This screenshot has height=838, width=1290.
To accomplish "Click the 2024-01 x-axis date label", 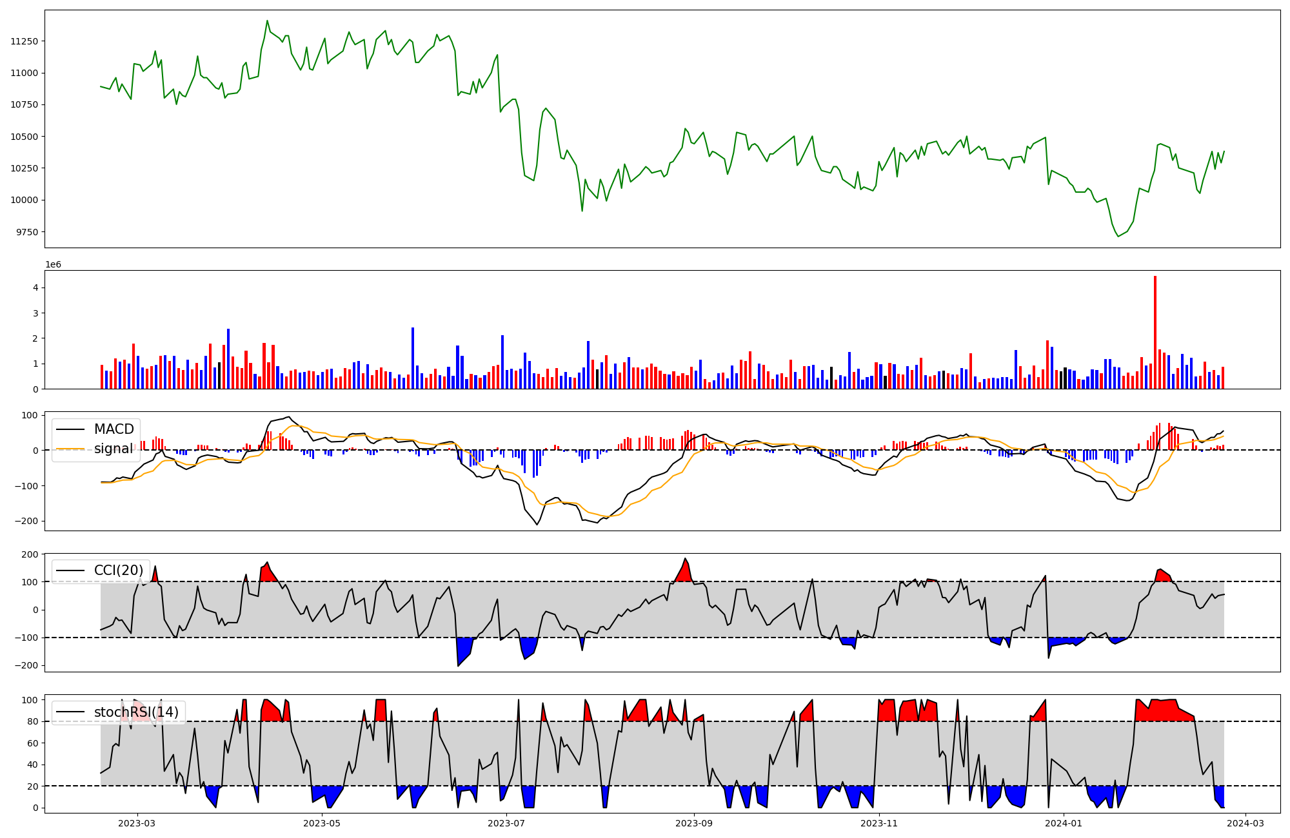I will (x=1064, y=823).
